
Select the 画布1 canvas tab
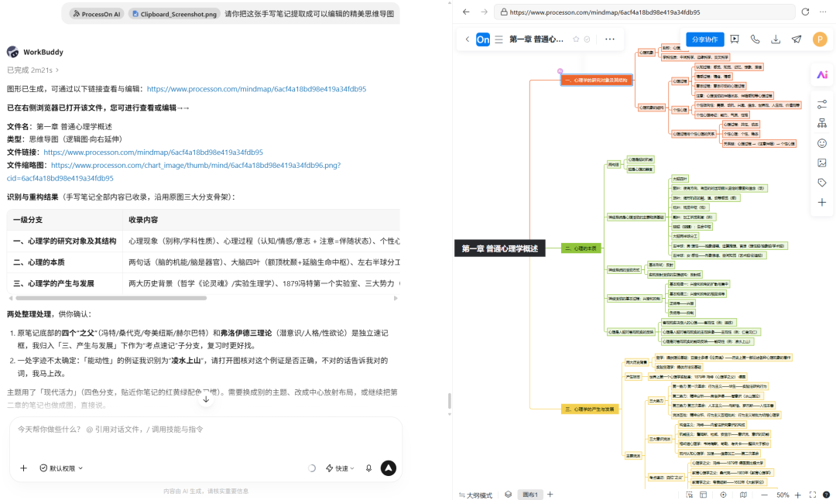pos(530,495)
